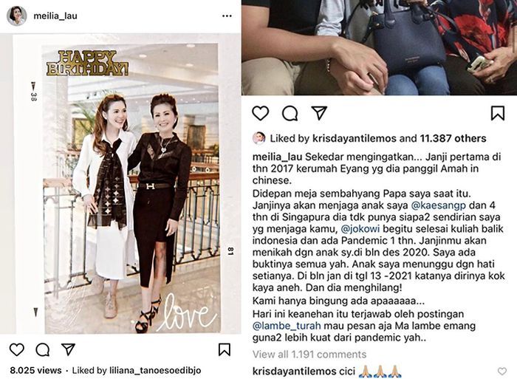Open krisdayantilemos commenter username
517x379 pixels.
pos(294,372)
